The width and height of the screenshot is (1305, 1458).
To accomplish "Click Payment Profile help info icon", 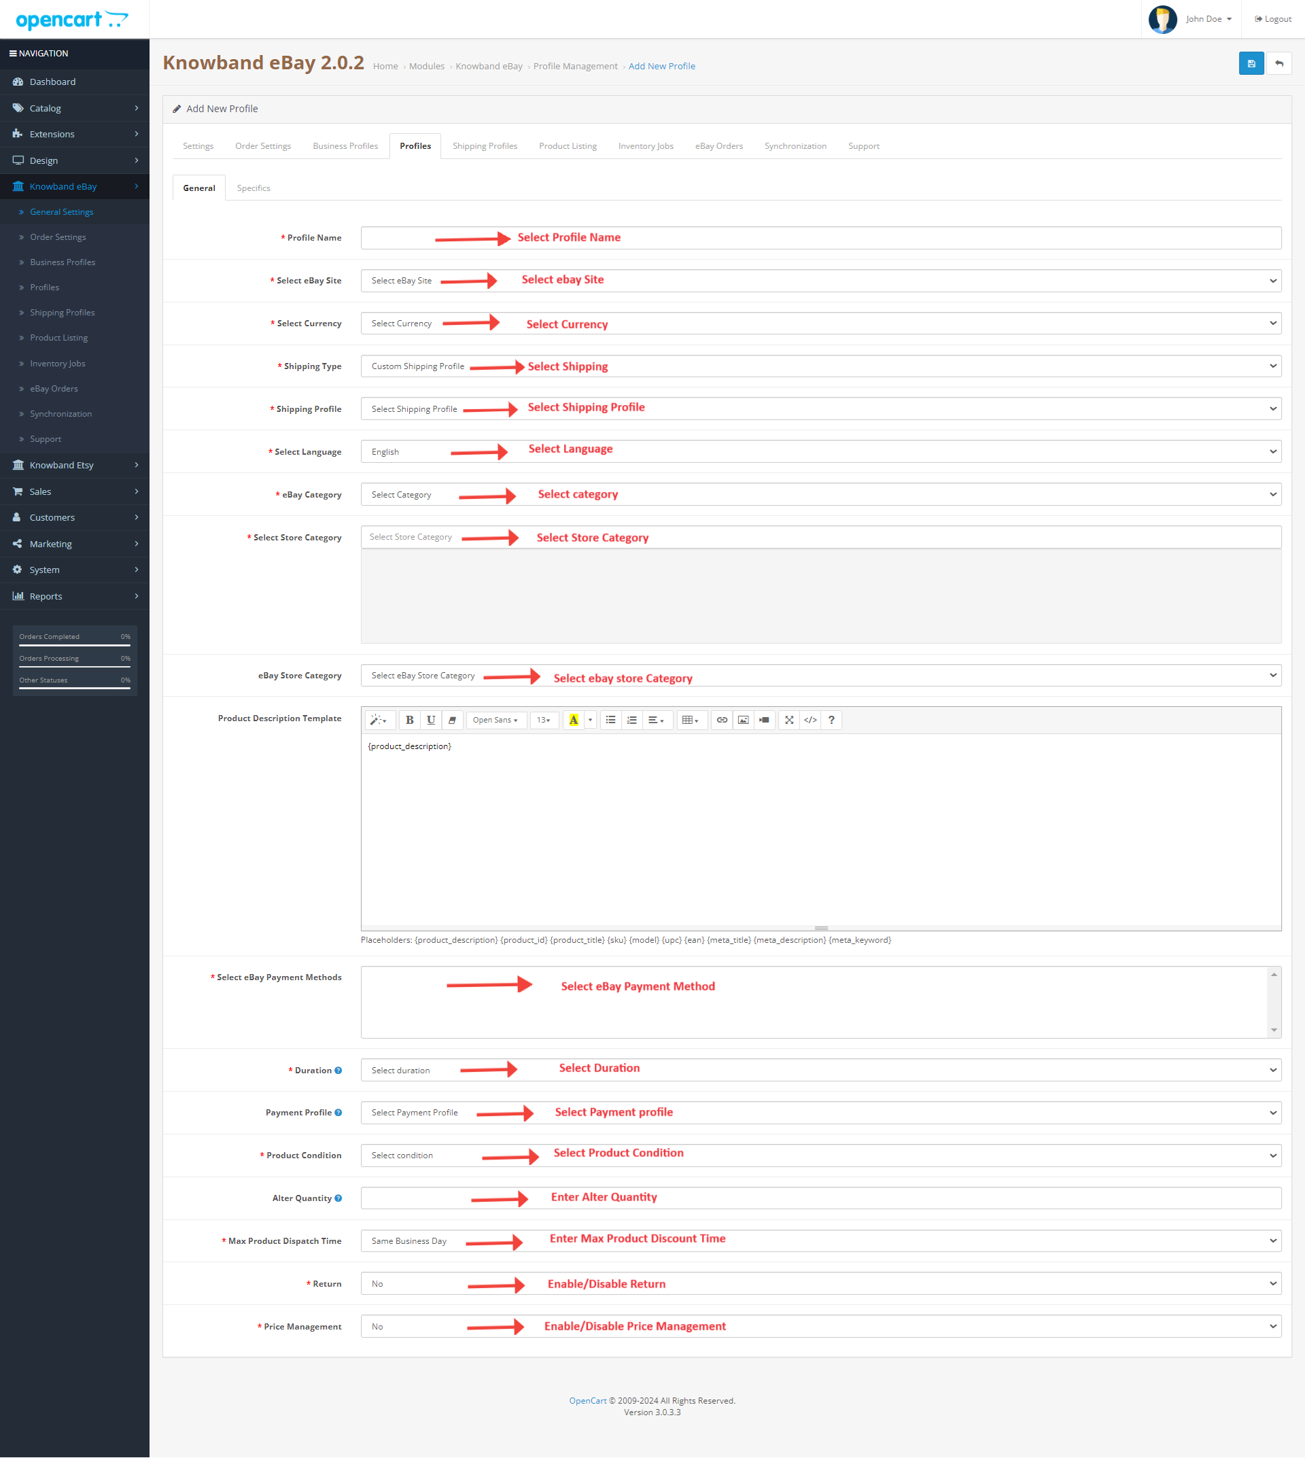I will tap(338, 1113).
